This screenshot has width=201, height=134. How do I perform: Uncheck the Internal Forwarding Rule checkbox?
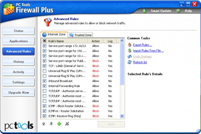coord(44,86)
